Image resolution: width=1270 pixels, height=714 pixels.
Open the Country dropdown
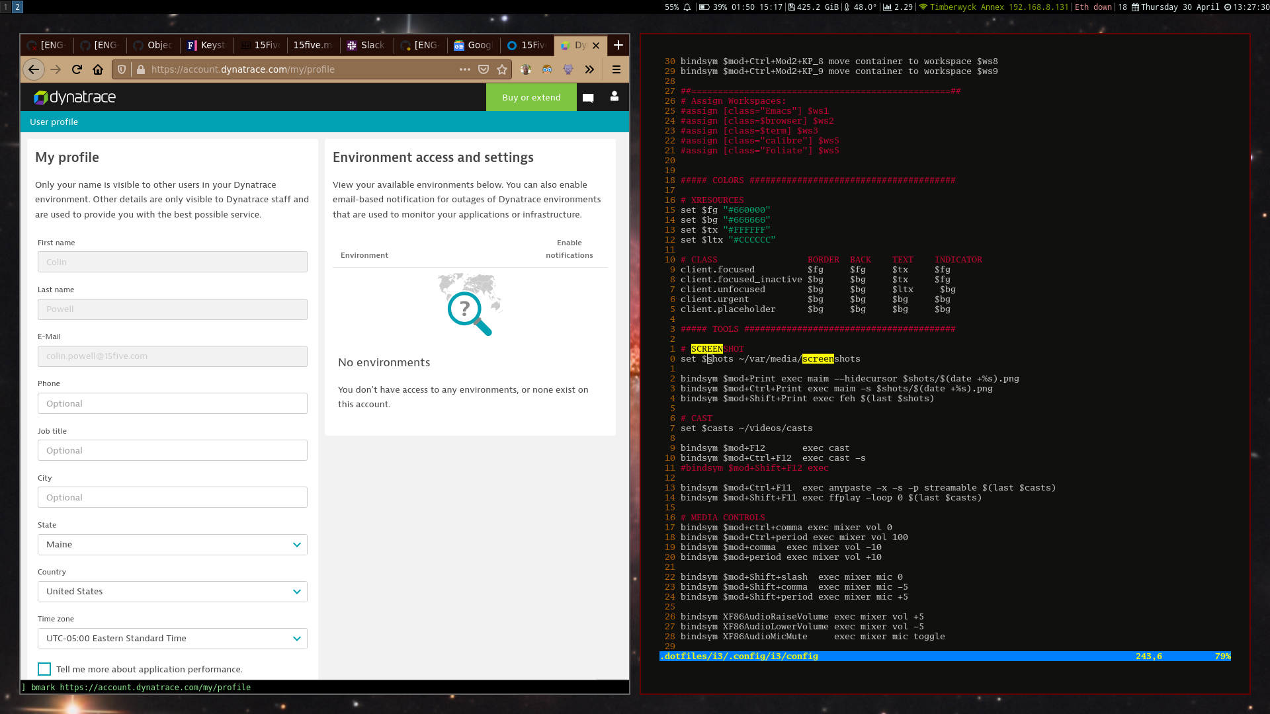(172, 592)
